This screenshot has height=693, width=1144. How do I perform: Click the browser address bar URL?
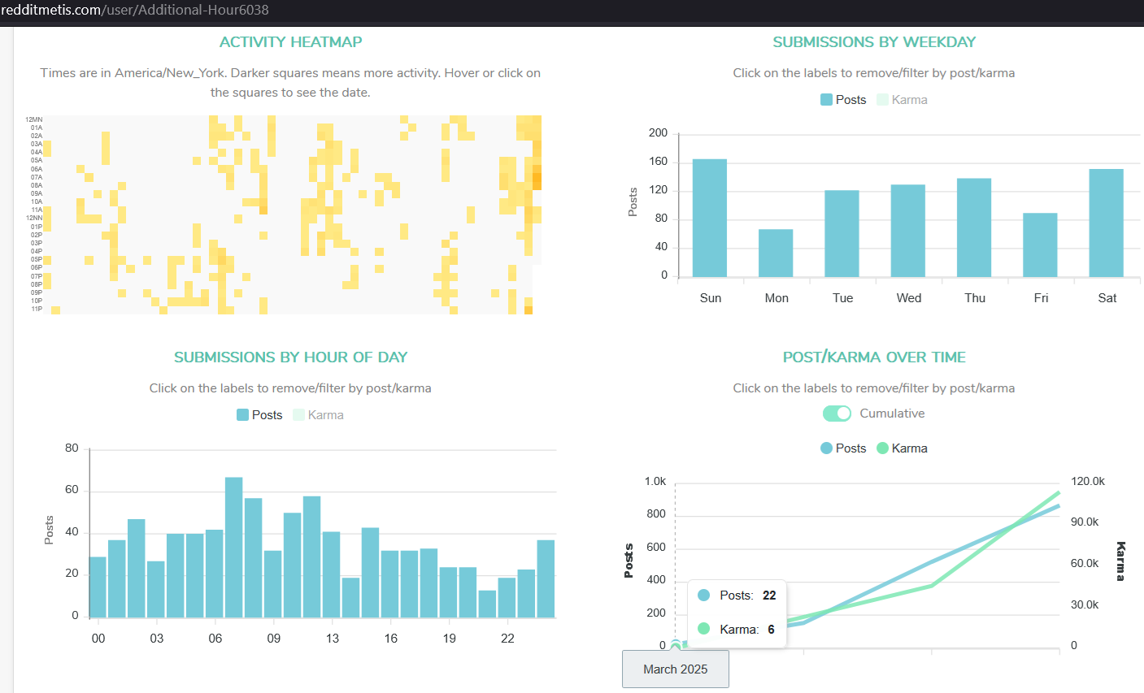(135, 11)
